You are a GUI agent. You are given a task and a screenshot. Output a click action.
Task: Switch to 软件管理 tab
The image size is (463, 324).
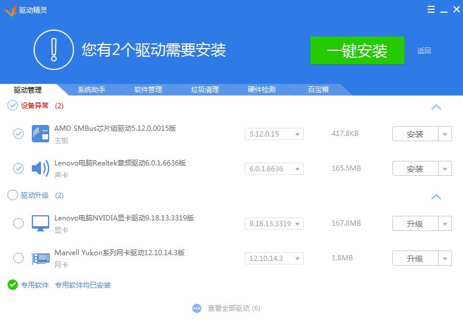click(x=148, y=90)
